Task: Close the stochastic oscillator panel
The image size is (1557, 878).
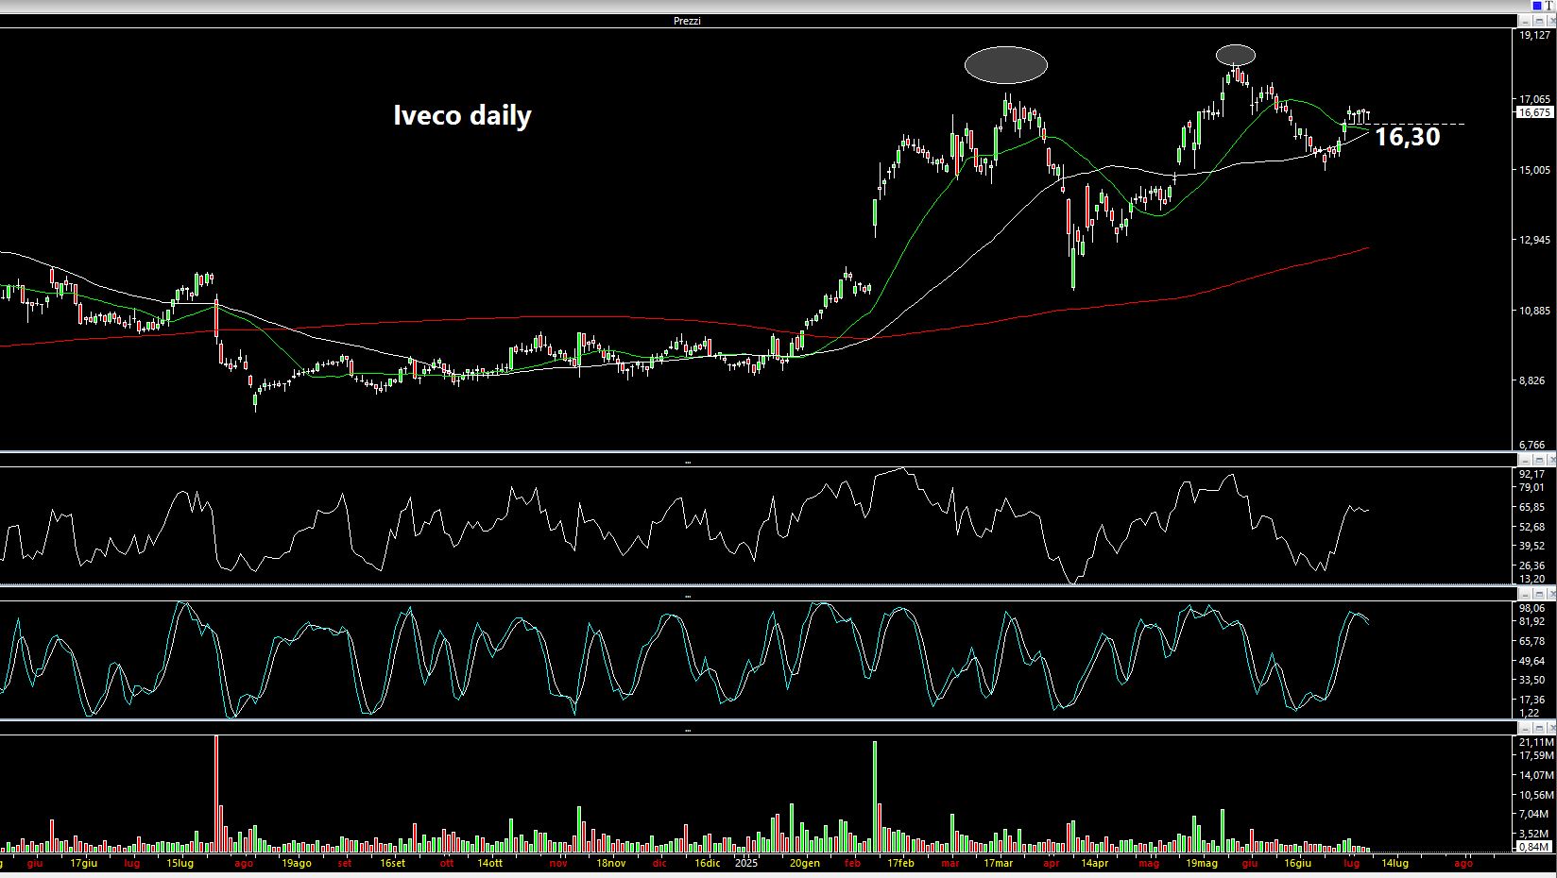Action: click(x=1551, y=594)
